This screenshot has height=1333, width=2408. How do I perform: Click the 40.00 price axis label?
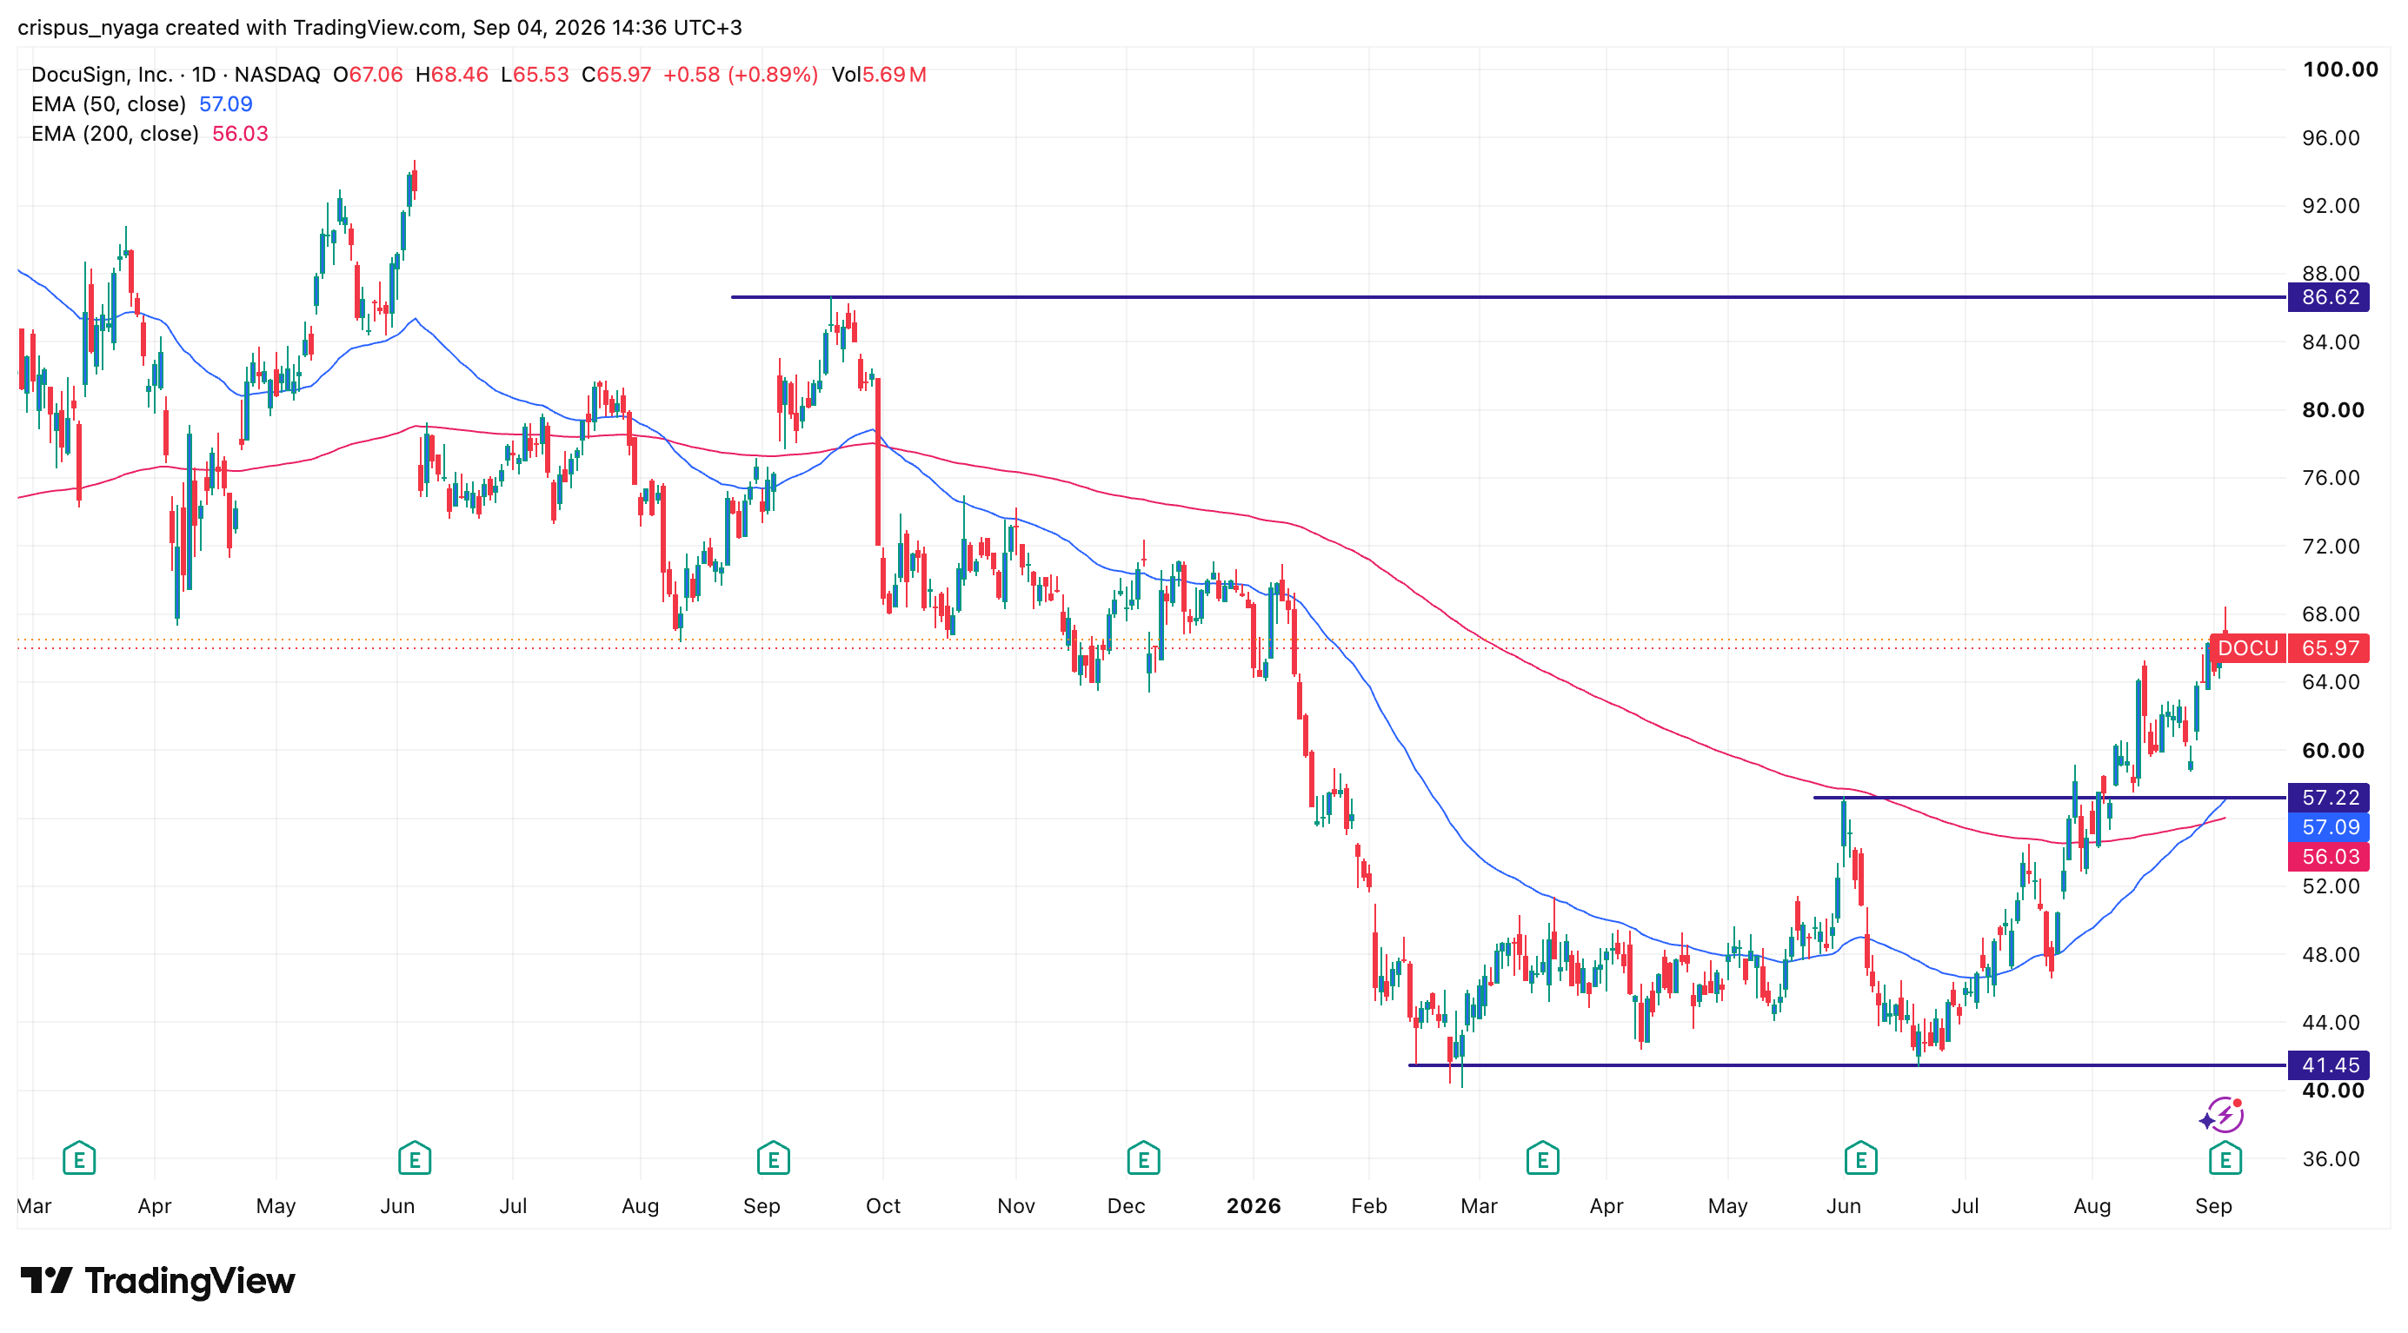pyautogui.click(x=2332, y=1091)
